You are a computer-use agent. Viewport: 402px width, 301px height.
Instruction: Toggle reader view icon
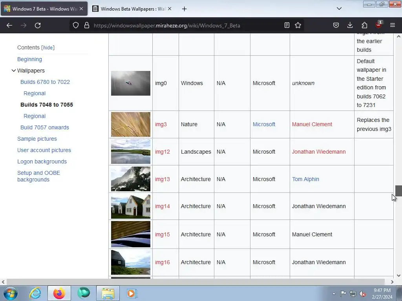tap(287, 25)
